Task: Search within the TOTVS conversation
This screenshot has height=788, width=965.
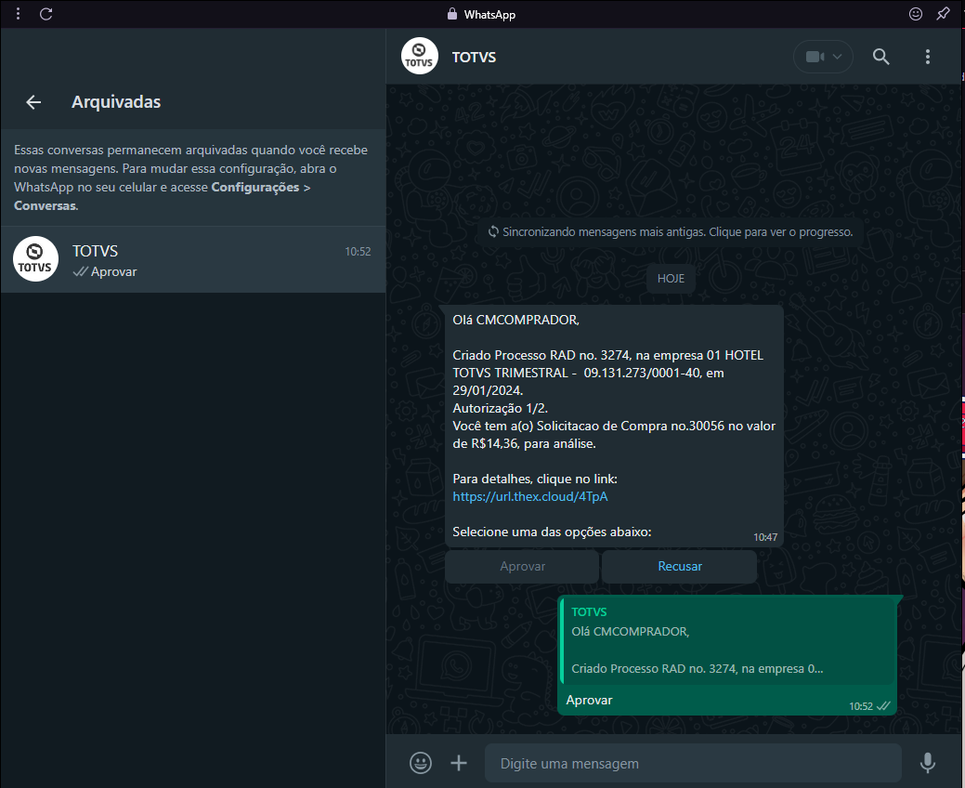Action: (880, 57)
